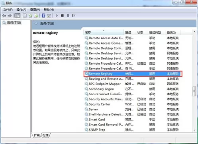198x144 pixels.
Task: Click the gear icon beside Server service
Action: (x=86, y=109)
